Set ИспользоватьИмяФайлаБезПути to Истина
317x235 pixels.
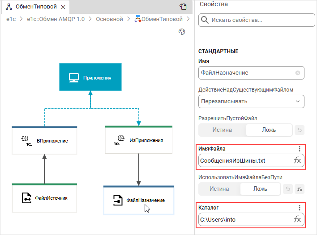coord(219,189)
